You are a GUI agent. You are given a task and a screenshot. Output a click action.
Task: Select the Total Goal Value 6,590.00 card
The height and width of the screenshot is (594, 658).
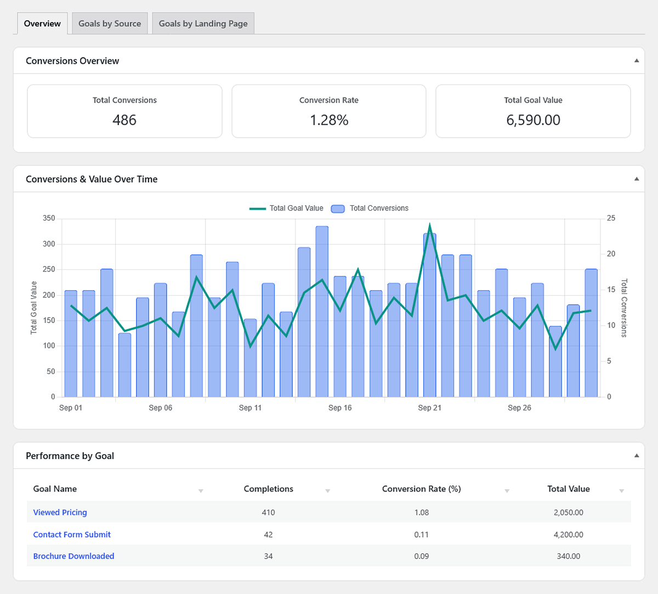(x=533, y=111)
